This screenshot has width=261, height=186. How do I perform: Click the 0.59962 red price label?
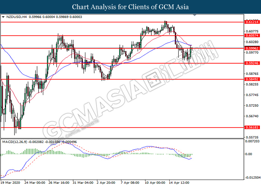pyautogui.click(x=252, y=48)
